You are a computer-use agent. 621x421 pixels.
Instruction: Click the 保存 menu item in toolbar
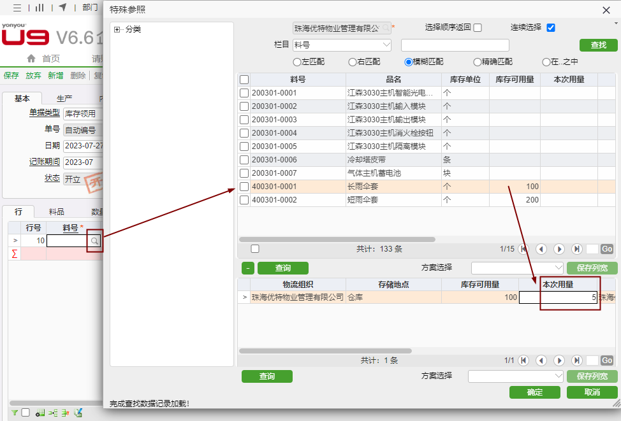click(x=11, y=75)
